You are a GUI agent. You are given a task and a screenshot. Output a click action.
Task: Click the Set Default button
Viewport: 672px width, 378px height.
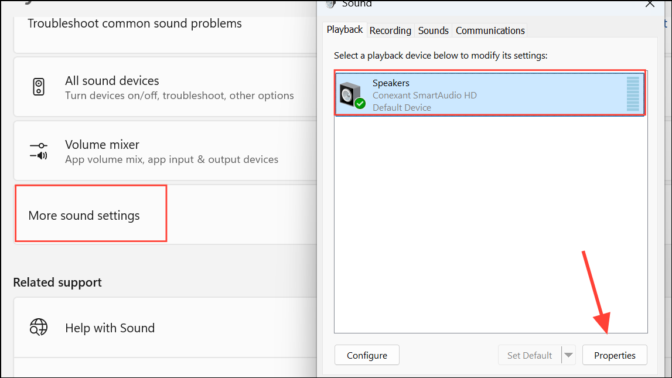click(530, 355)
